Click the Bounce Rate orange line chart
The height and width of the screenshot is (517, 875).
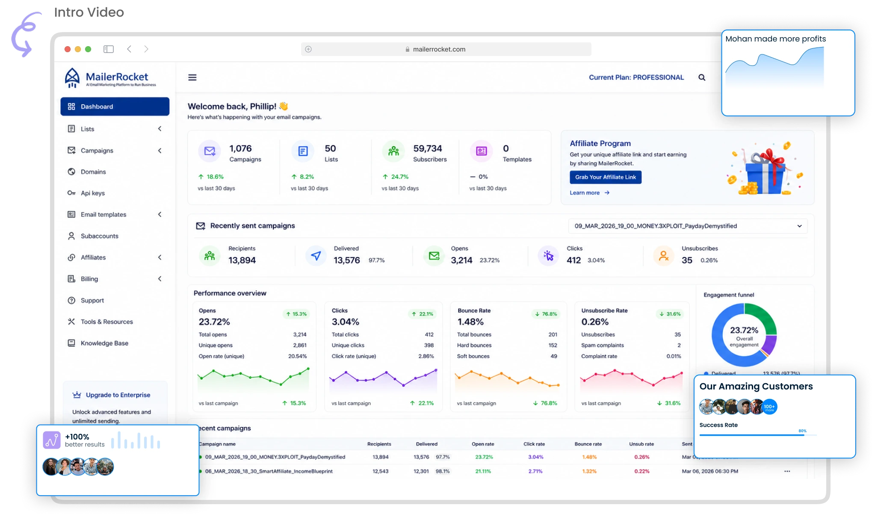[x=508, y=380]
